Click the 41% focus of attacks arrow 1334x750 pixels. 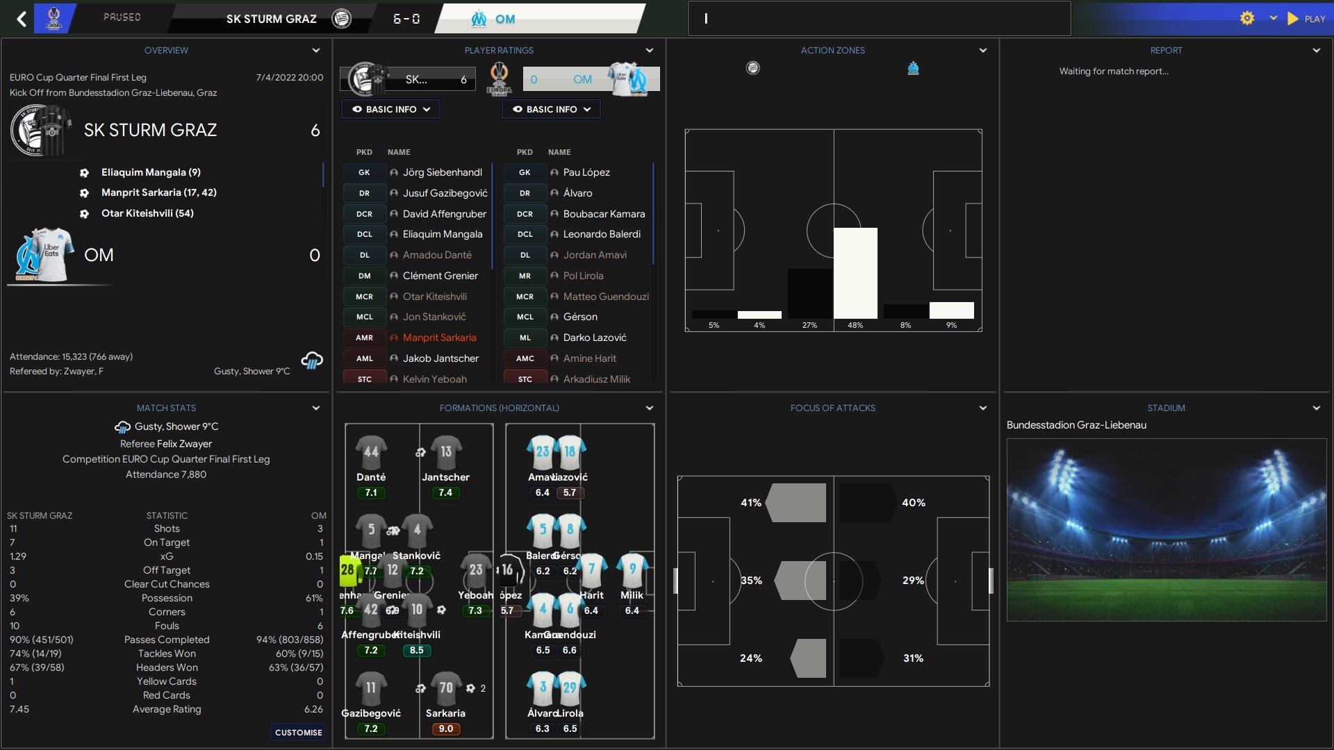pos(796,502)
